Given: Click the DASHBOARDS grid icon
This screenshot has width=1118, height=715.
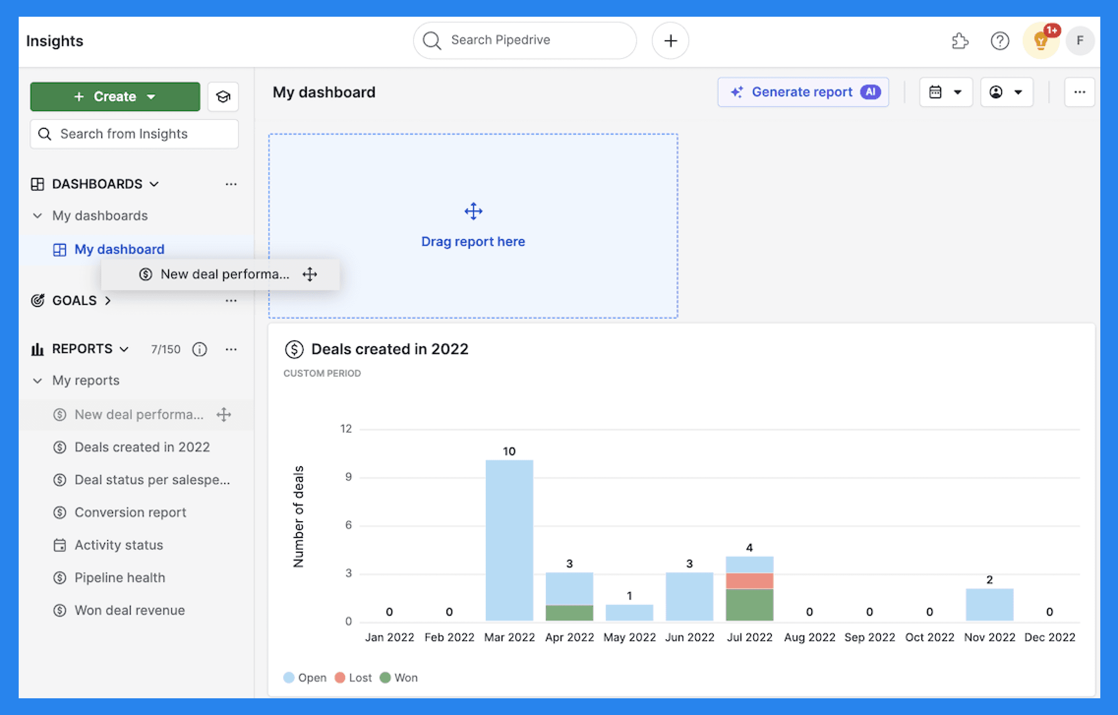Looking at the screenshot, I should pos(37,184).
